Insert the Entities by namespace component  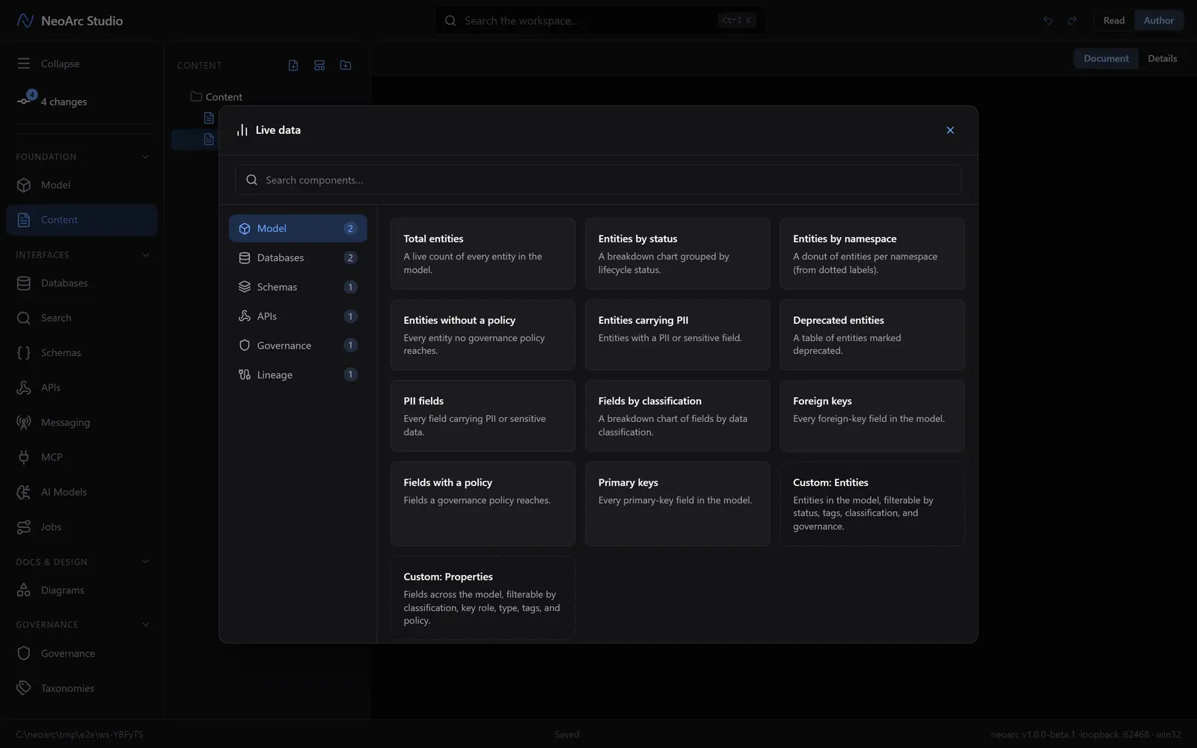point(872,254)
